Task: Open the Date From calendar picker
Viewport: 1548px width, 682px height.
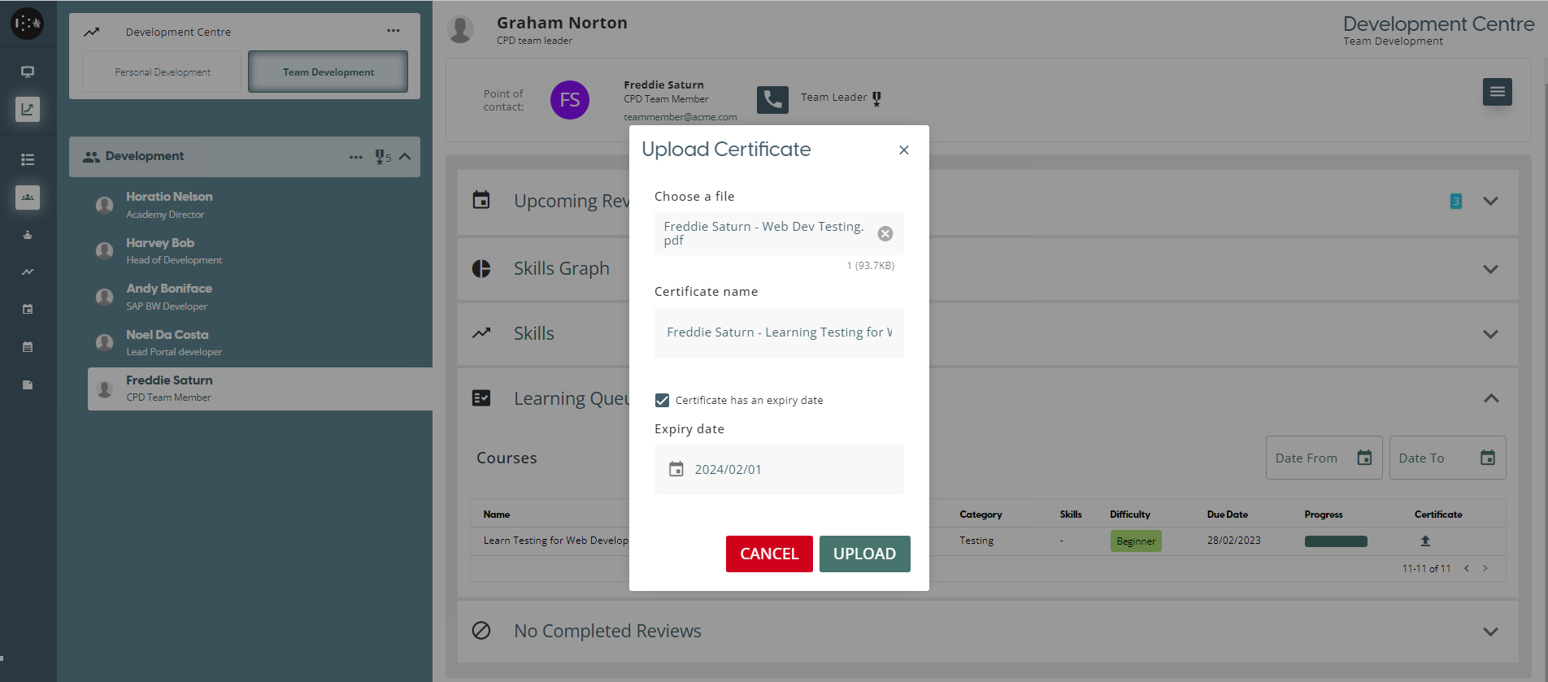Action: [1364, 458]
